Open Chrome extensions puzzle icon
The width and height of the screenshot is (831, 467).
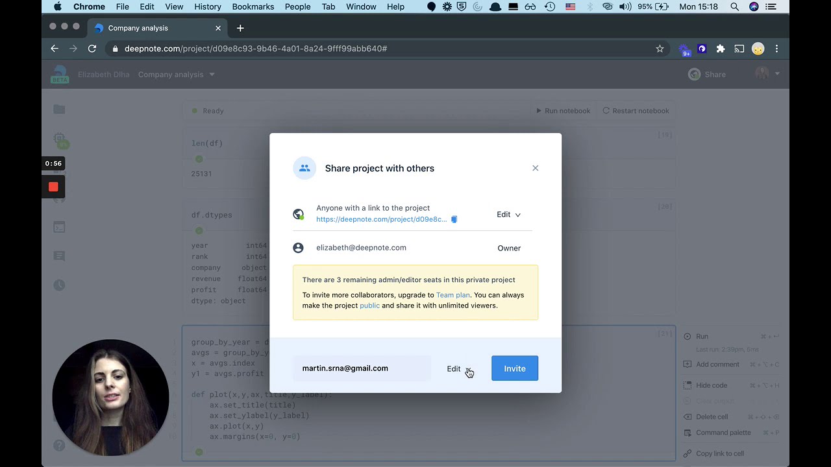pyautogui.click(x=720, y=49)
